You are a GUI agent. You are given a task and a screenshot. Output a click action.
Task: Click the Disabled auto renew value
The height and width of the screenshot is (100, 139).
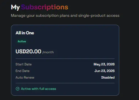(x=108, y=77)
